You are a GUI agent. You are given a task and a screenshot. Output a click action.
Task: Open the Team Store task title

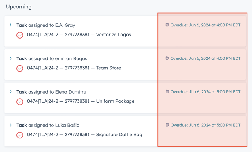[74, 68]
